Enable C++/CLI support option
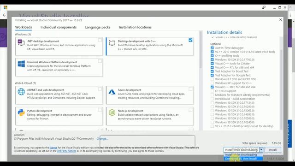295x166 pixels. click(x=212, y=91)
